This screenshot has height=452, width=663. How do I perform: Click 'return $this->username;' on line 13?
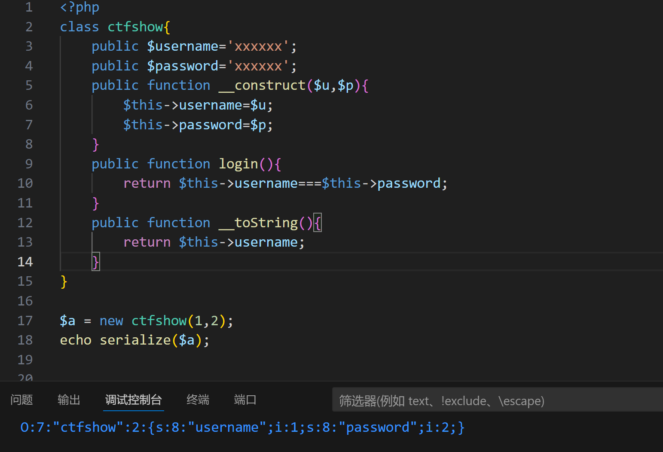214,242
